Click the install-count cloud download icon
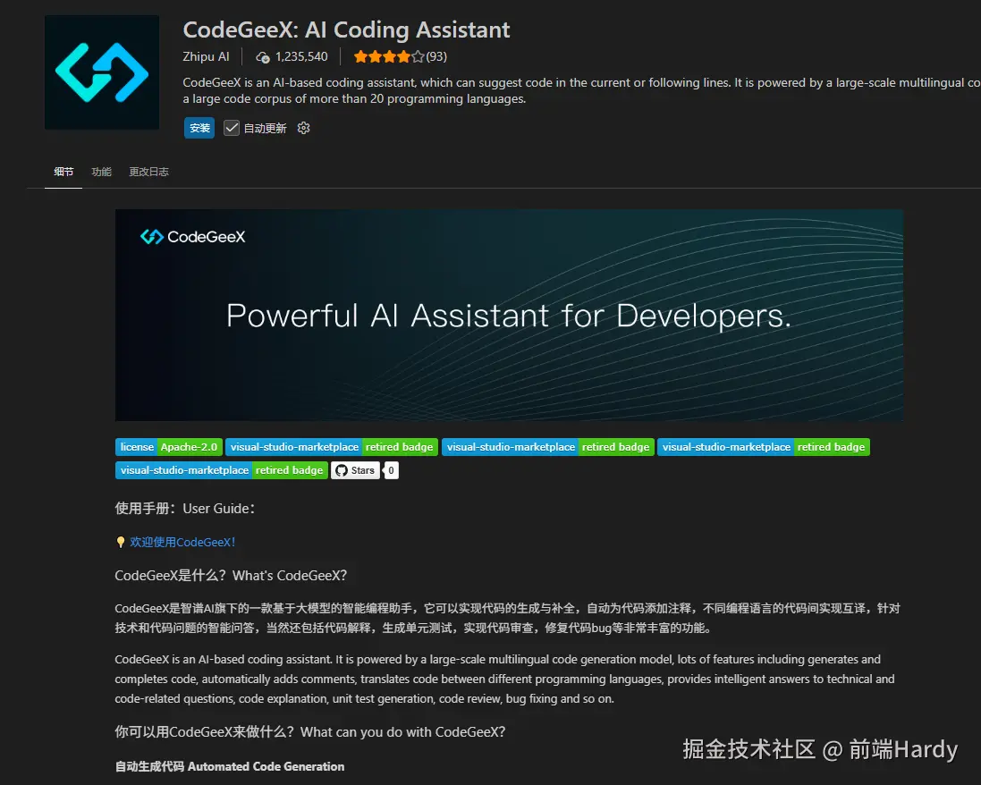Image resolution: width=981 pixels, height=785 pixels. pos(263,57)
